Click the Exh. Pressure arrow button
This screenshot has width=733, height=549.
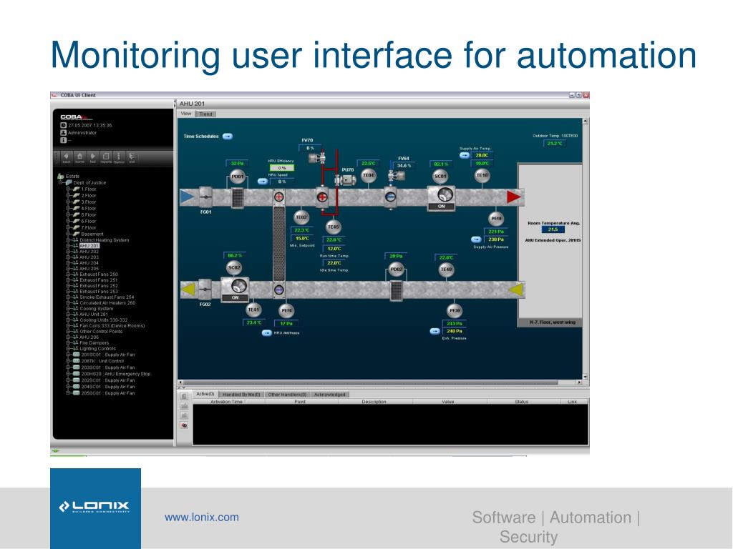coord(435,331)
